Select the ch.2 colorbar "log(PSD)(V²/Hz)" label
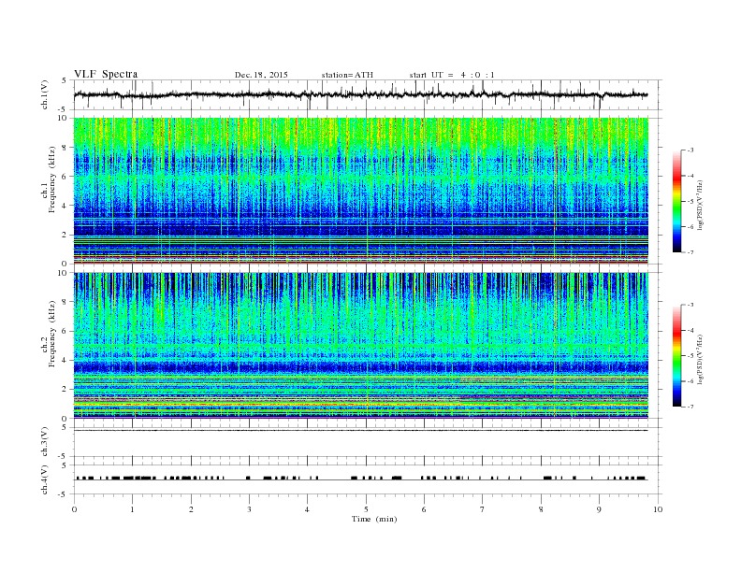This screenshot has width=741, height=572. tap(700, 359)
